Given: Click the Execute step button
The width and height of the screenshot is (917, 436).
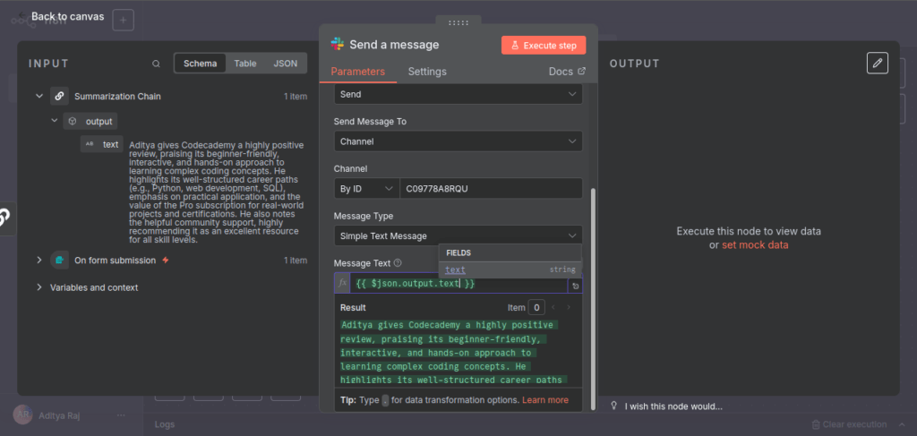Looking at the screenshot, I should click(544, 45).
